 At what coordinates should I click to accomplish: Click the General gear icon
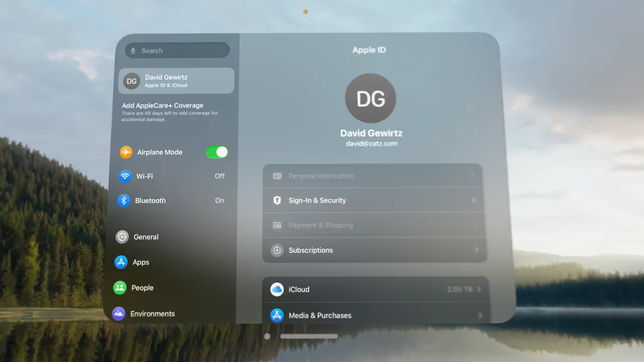pyautogui.click(x=122, y=237)
